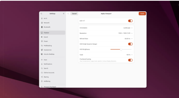Click the HDR Brightness slider handle

[x=121, y=49]
